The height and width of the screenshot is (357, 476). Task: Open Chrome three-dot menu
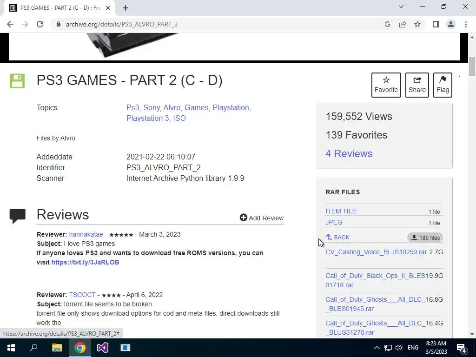[x=466, y=24]
